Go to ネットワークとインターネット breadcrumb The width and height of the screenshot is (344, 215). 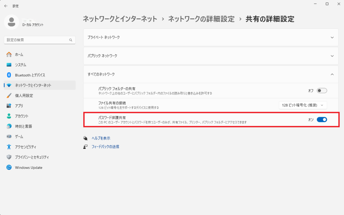pyautogui.click(x=120, y=19)
